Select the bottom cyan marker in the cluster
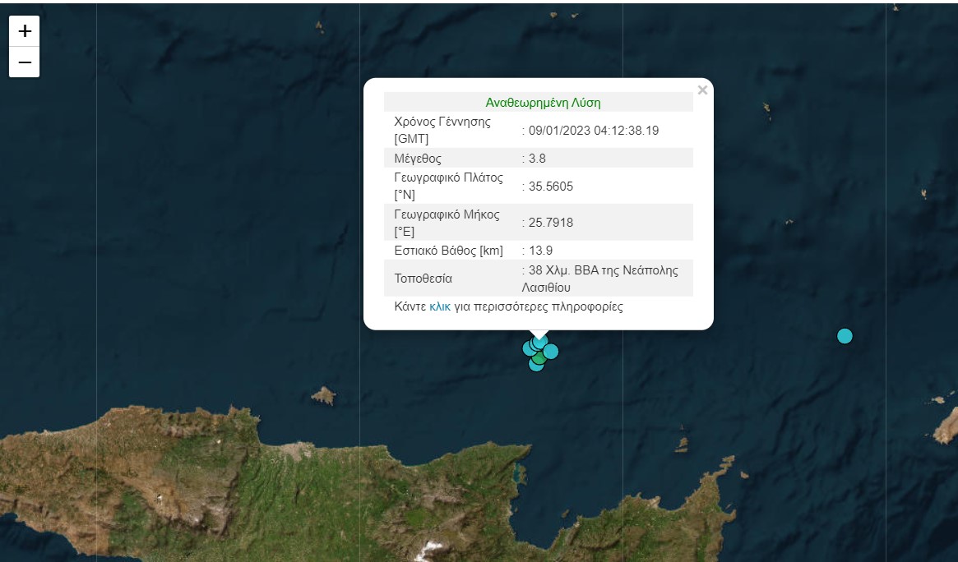 pos(536,365)
